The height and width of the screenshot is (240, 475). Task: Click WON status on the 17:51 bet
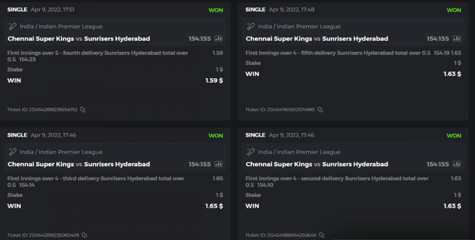coord(216,10)
